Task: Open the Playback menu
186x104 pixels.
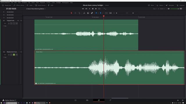Action: (42, 3)
